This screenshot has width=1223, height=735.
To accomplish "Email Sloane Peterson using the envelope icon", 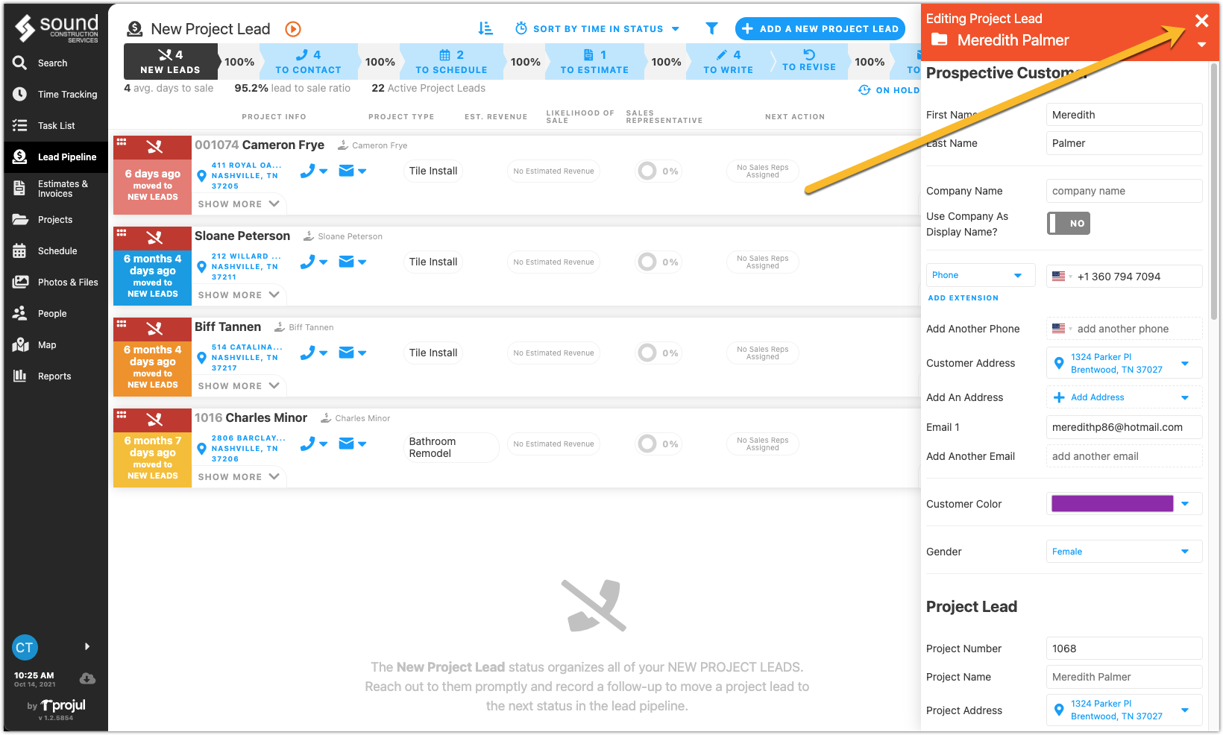I will [347, 262].
